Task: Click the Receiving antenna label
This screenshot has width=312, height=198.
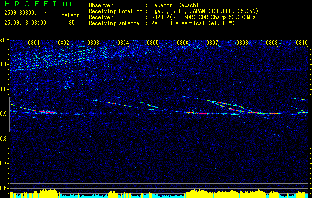Action: pyautogui.click(x=114, y=23)
